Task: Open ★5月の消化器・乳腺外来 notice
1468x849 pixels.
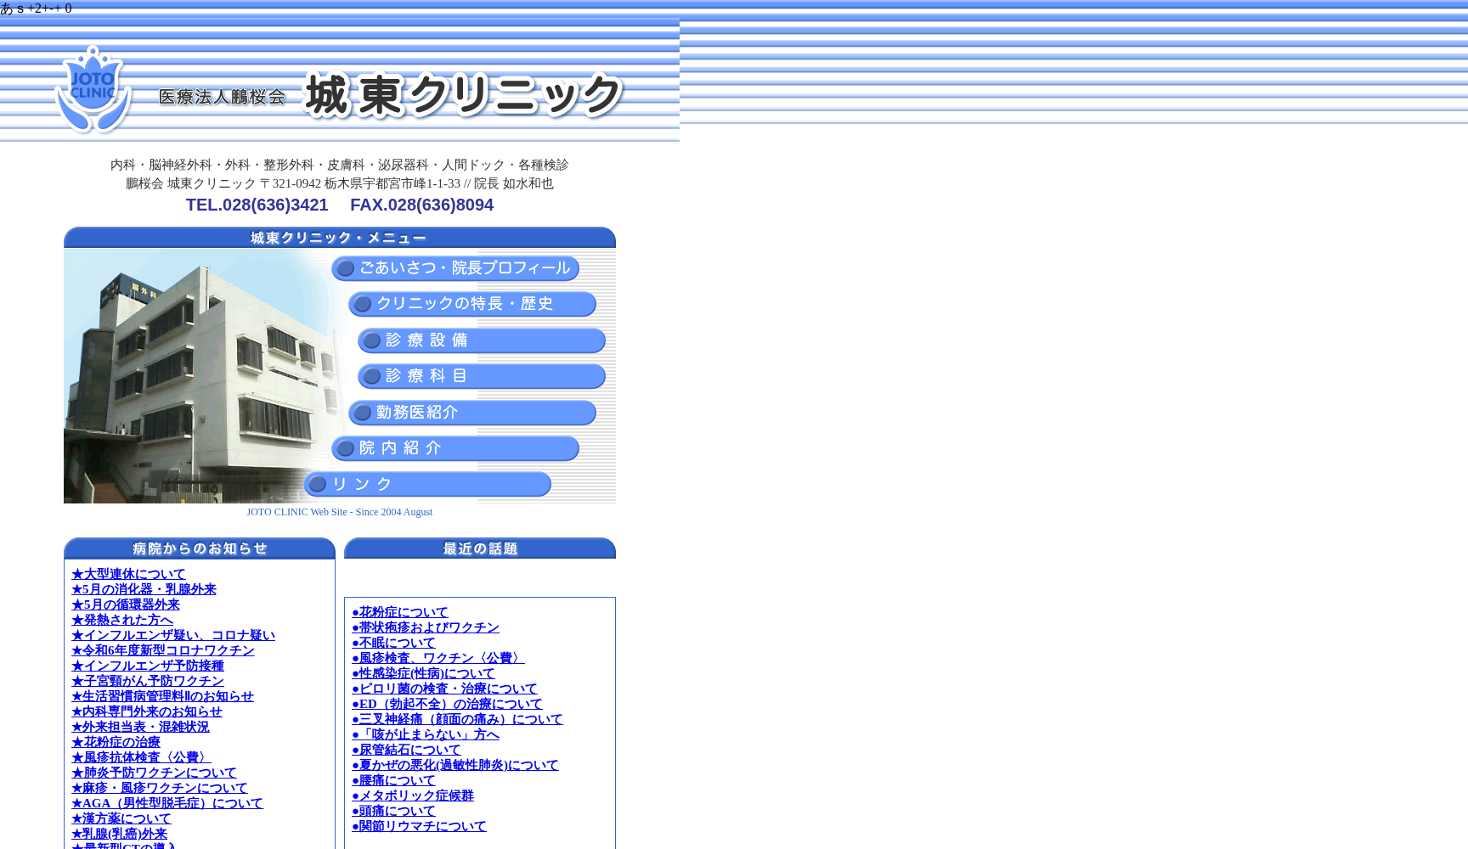Action: [144, 589]
